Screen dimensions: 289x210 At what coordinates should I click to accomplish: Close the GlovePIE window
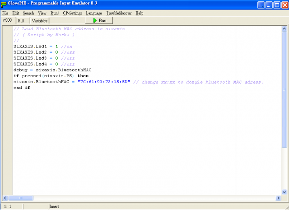(285, 5)
